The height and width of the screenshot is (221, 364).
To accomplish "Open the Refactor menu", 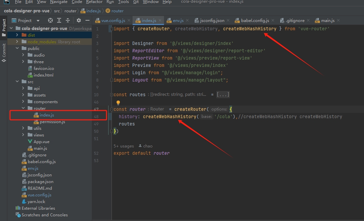I will coord(94,2).
